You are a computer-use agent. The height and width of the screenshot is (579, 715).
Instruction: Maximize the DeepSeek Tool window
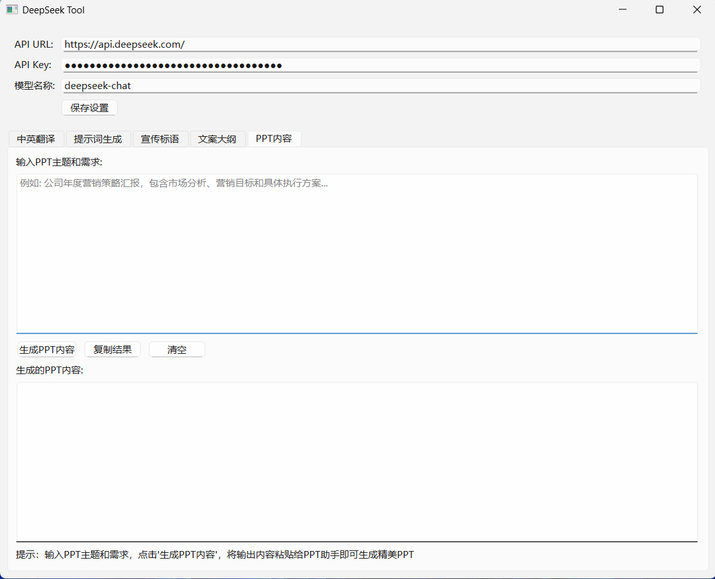point(660,10)
